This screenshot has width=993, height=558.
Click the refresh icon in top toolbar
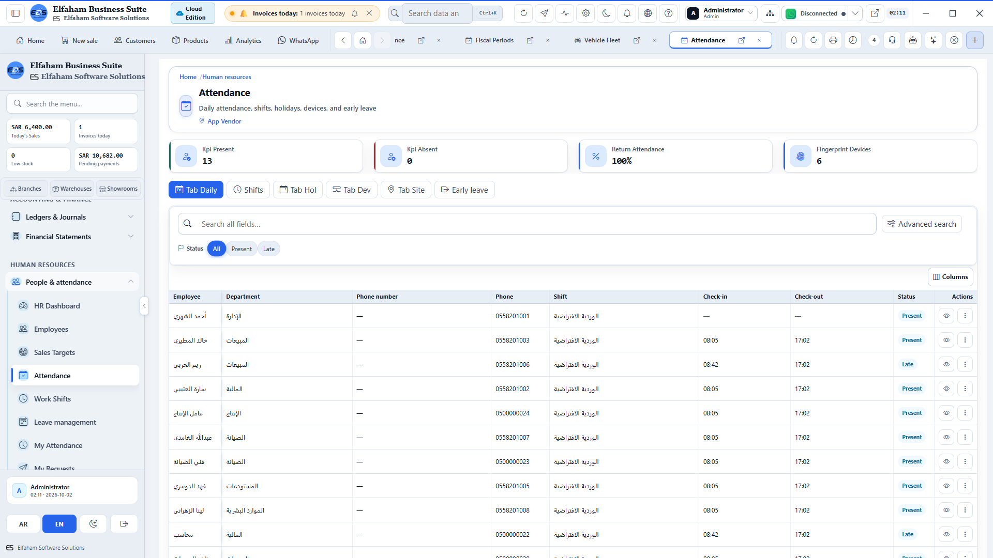[523, 13]
